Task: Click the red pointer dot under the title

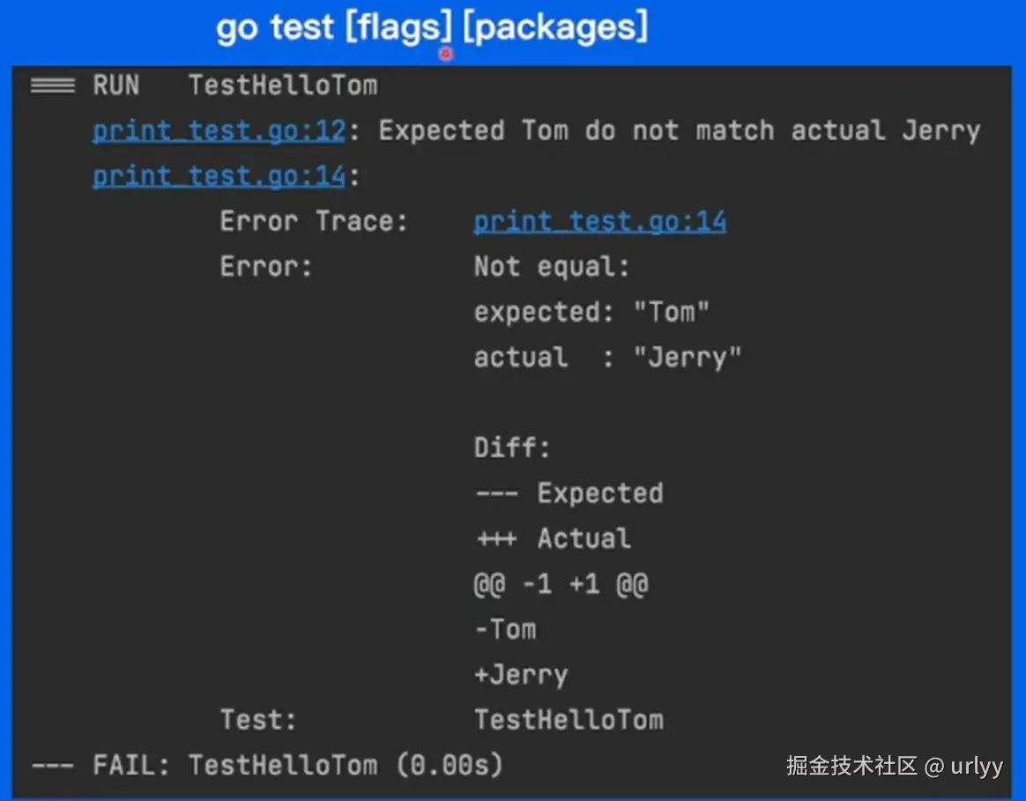Action: 446,54
